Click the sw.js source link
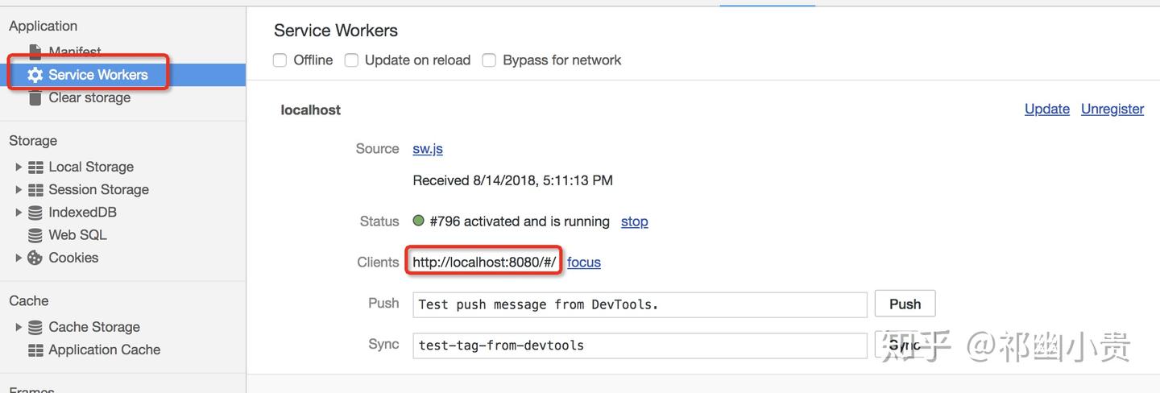This screenshot has width=1160, height=393. click(x=428, y=149)
